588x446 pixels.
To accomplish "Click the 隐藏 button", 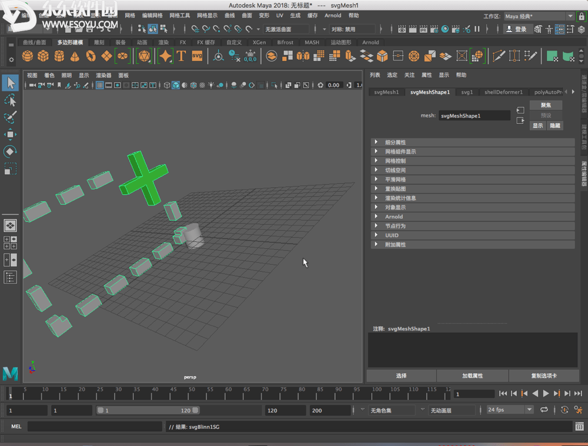I will [x=554, y=126].
